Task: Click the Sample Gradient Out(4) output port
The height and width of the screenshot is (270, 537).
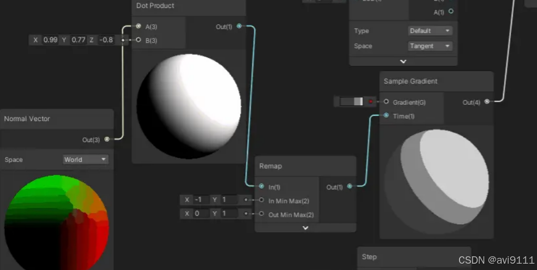Action: (487, 101)
